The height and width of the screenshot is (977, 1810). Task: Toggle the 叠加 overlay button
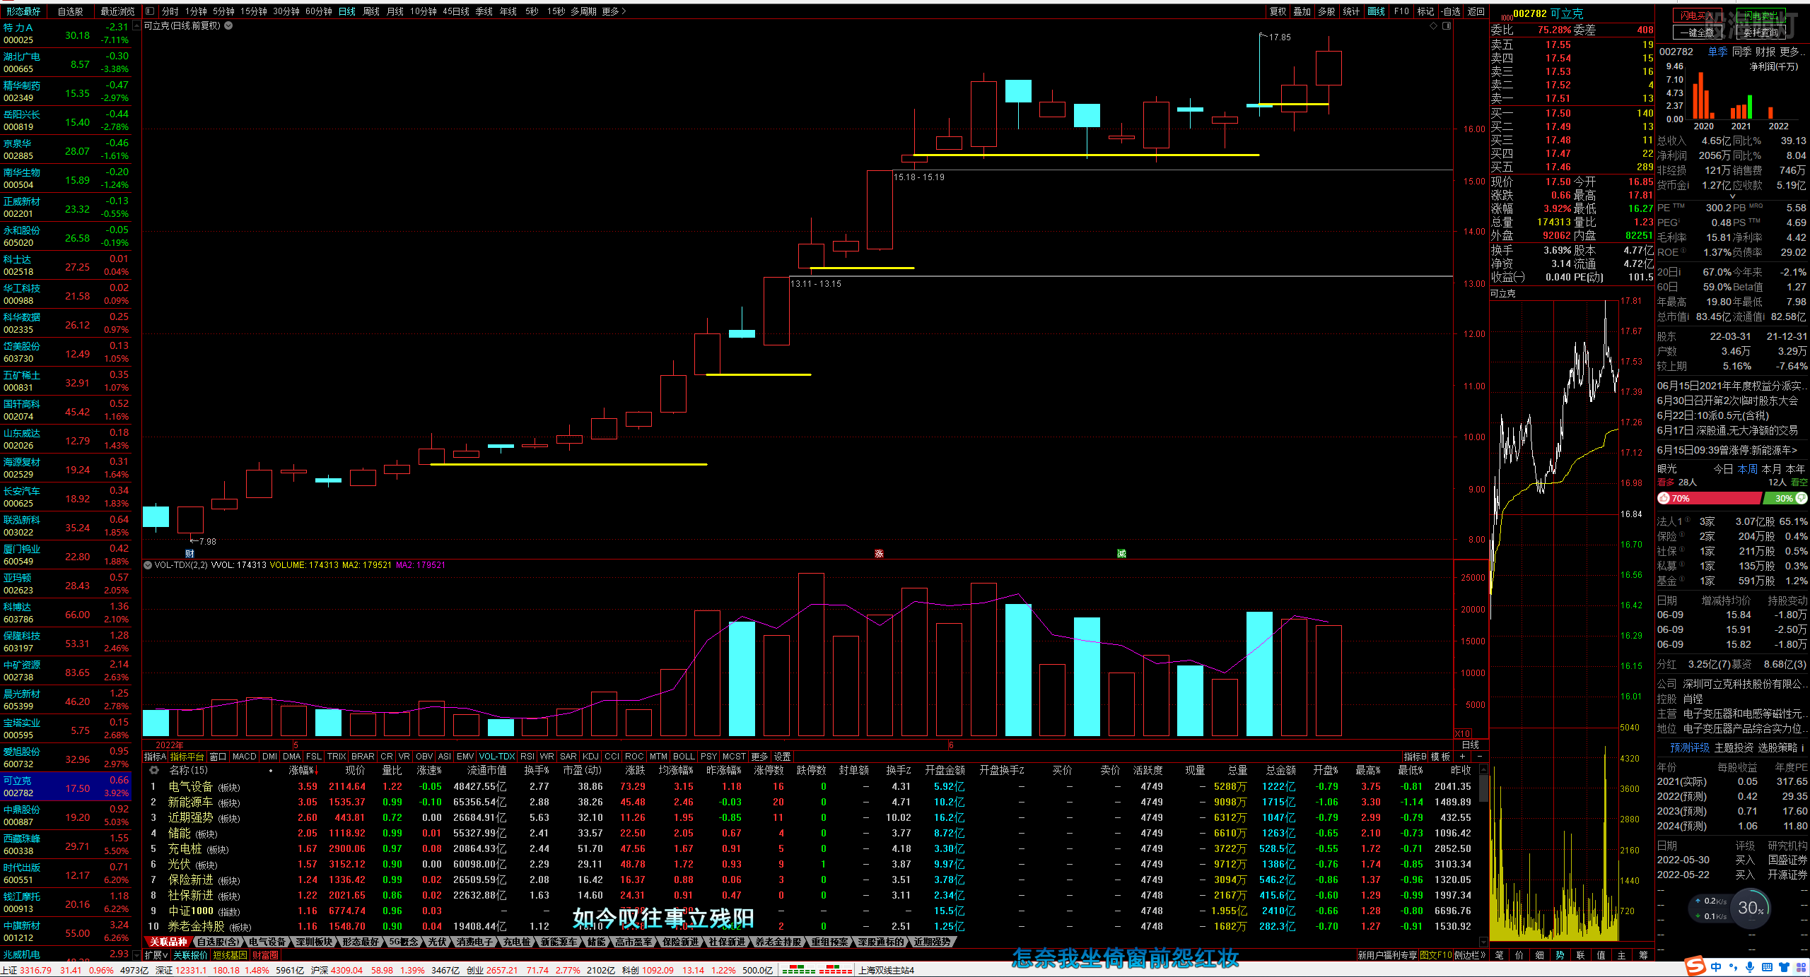pos(1302,11)
